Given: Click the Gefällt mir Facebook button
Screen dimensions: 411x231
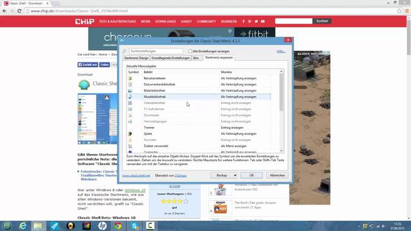Looking at the screenshot, I should tap(88, 65).
